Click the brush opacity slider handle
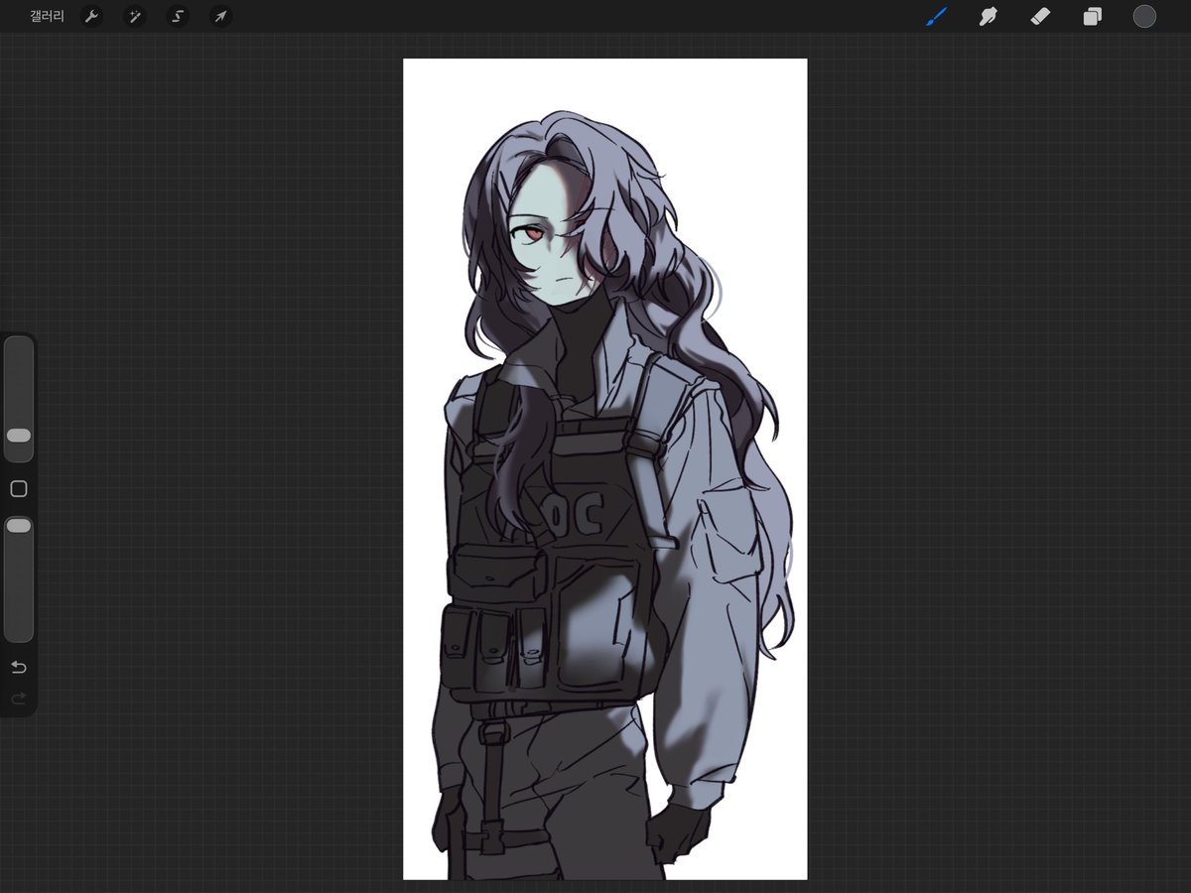The width and height of the screenshot is (1191, 893). 19,526
